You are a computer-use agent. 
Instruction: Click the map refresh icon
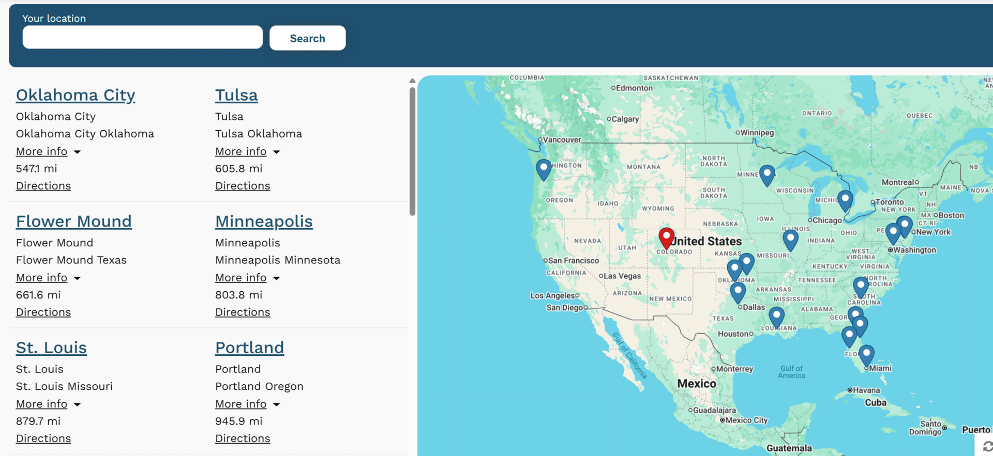(987, 446)
